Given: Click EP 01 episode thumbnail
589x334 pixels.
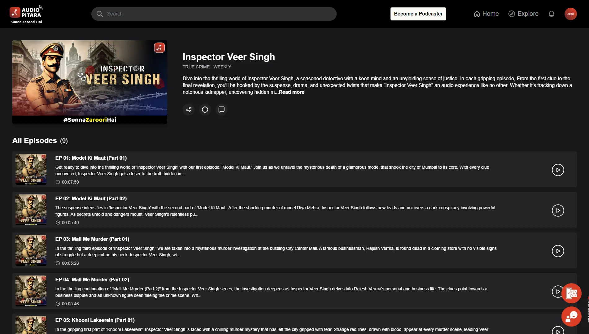Looking at the screenshot, I should click(31, 169).
